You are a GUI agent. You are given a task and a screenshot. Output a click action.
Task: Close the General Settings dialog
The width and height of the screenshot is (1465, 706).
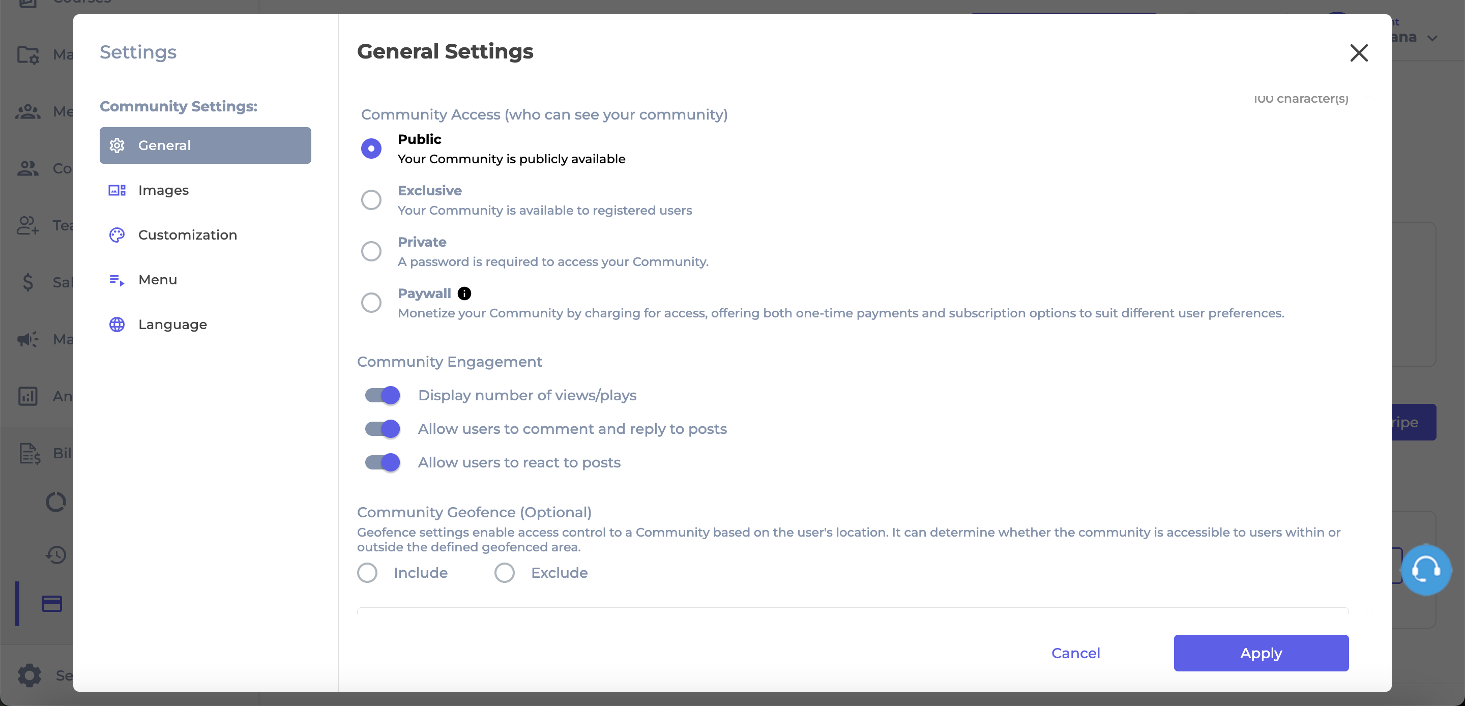(x=1359, y=53)
